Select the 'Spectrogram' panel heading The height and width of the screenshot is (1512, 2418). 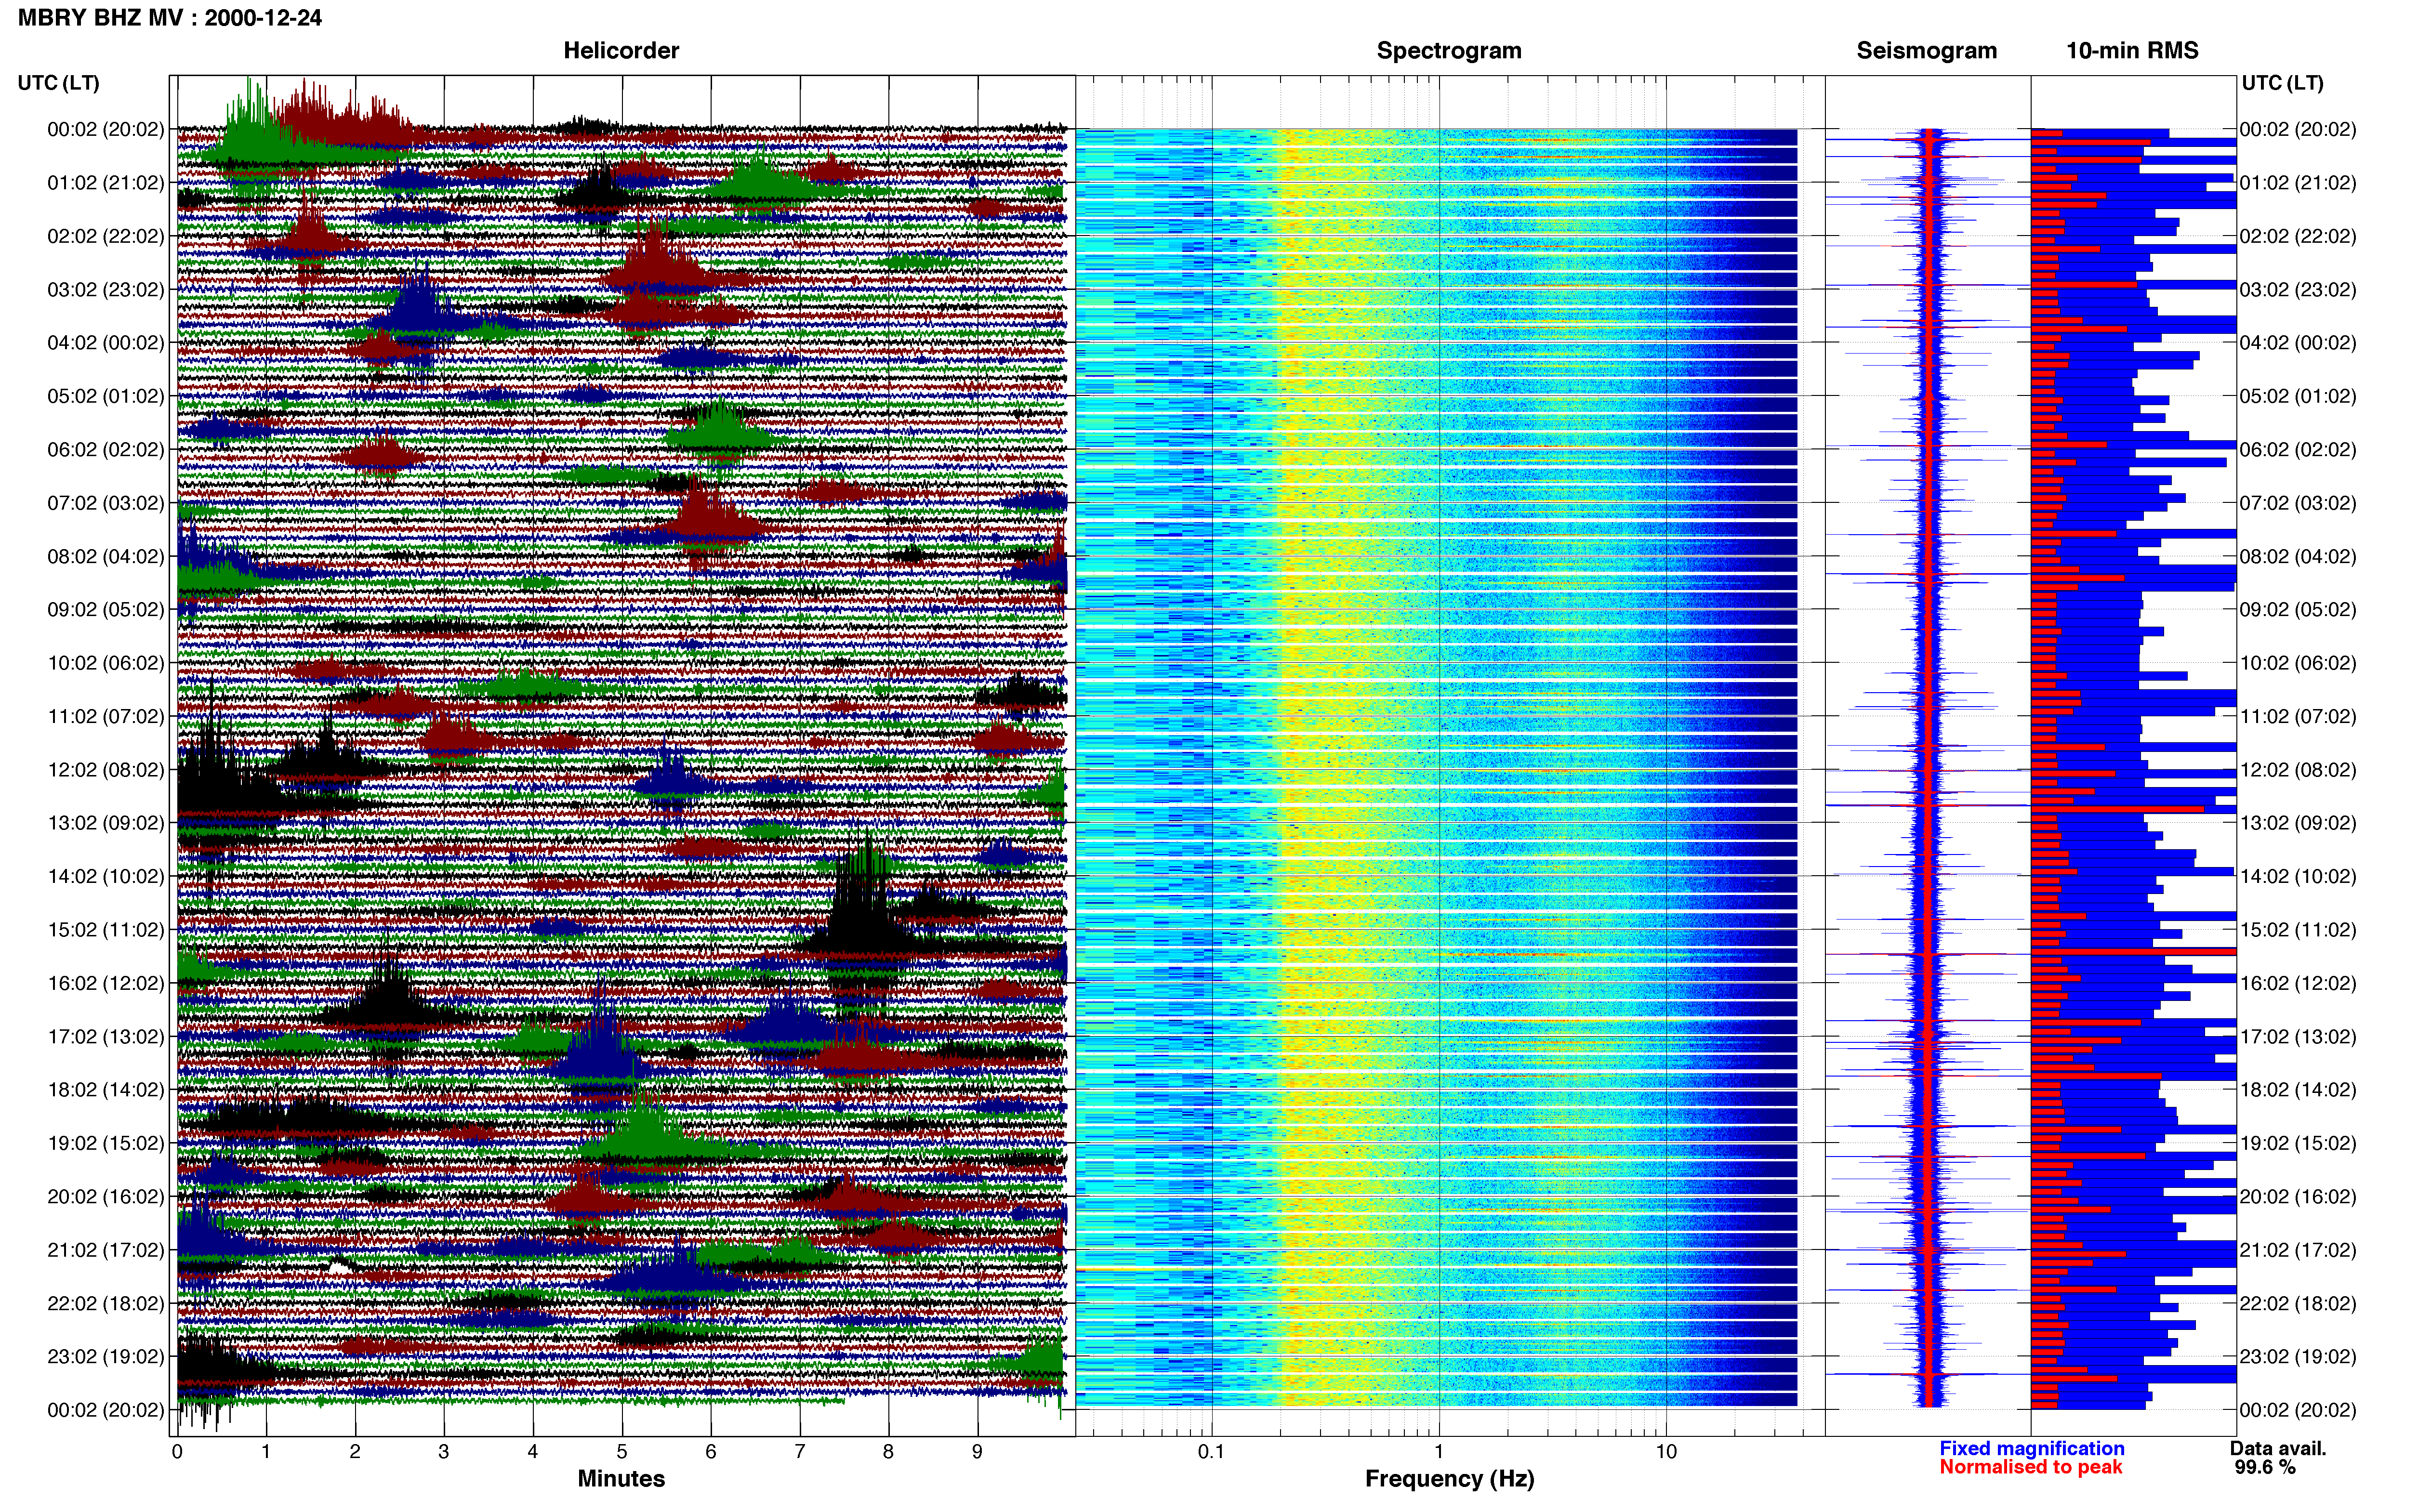[1449, 50]
